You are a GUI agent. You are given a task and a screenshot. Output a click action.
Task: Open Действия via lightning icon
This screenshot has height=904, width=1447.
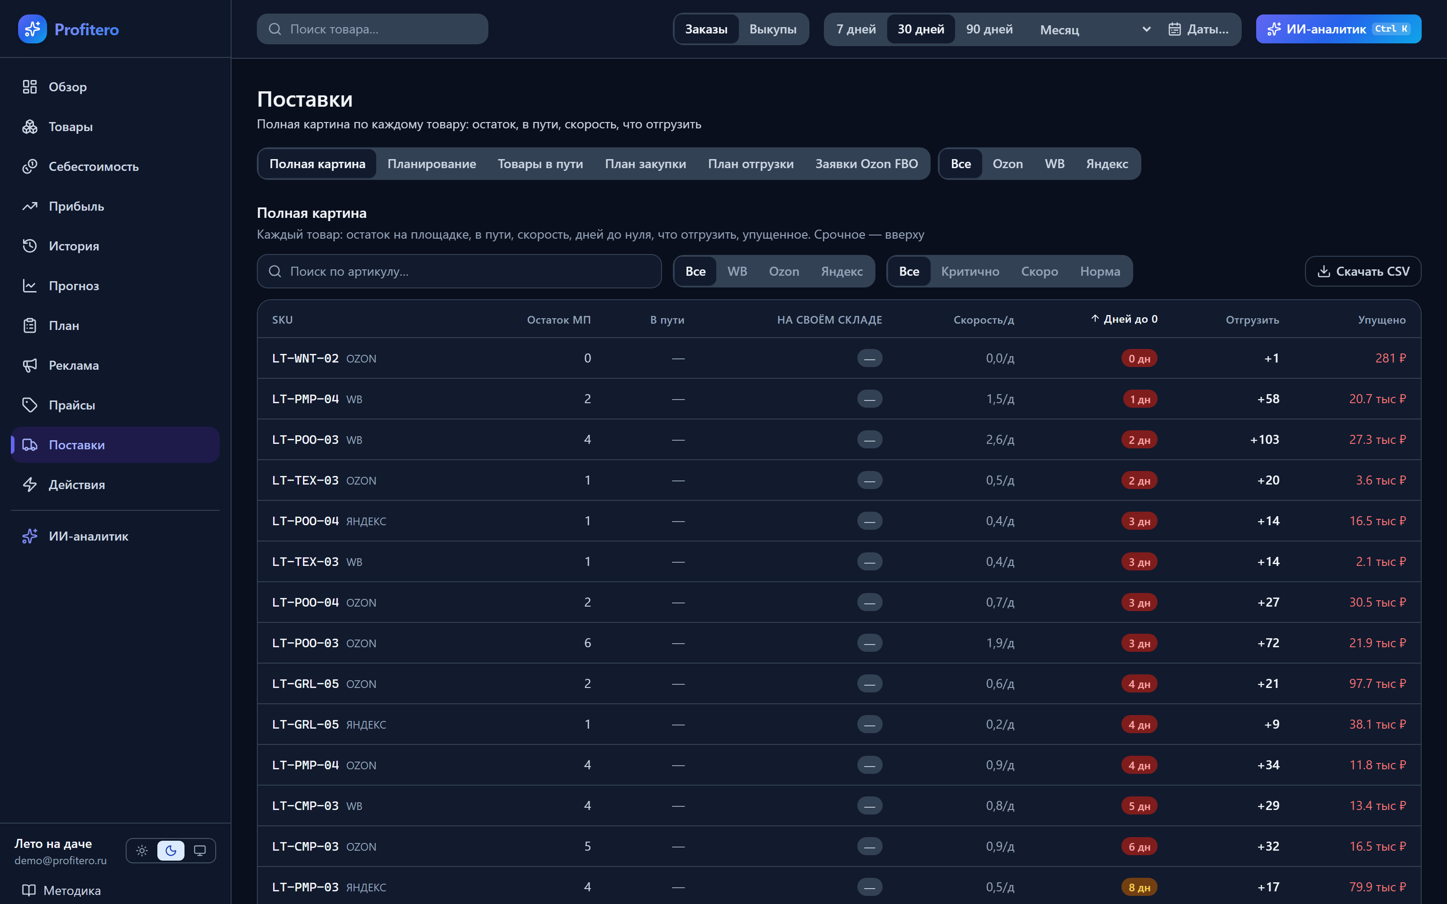pos(30,484)
